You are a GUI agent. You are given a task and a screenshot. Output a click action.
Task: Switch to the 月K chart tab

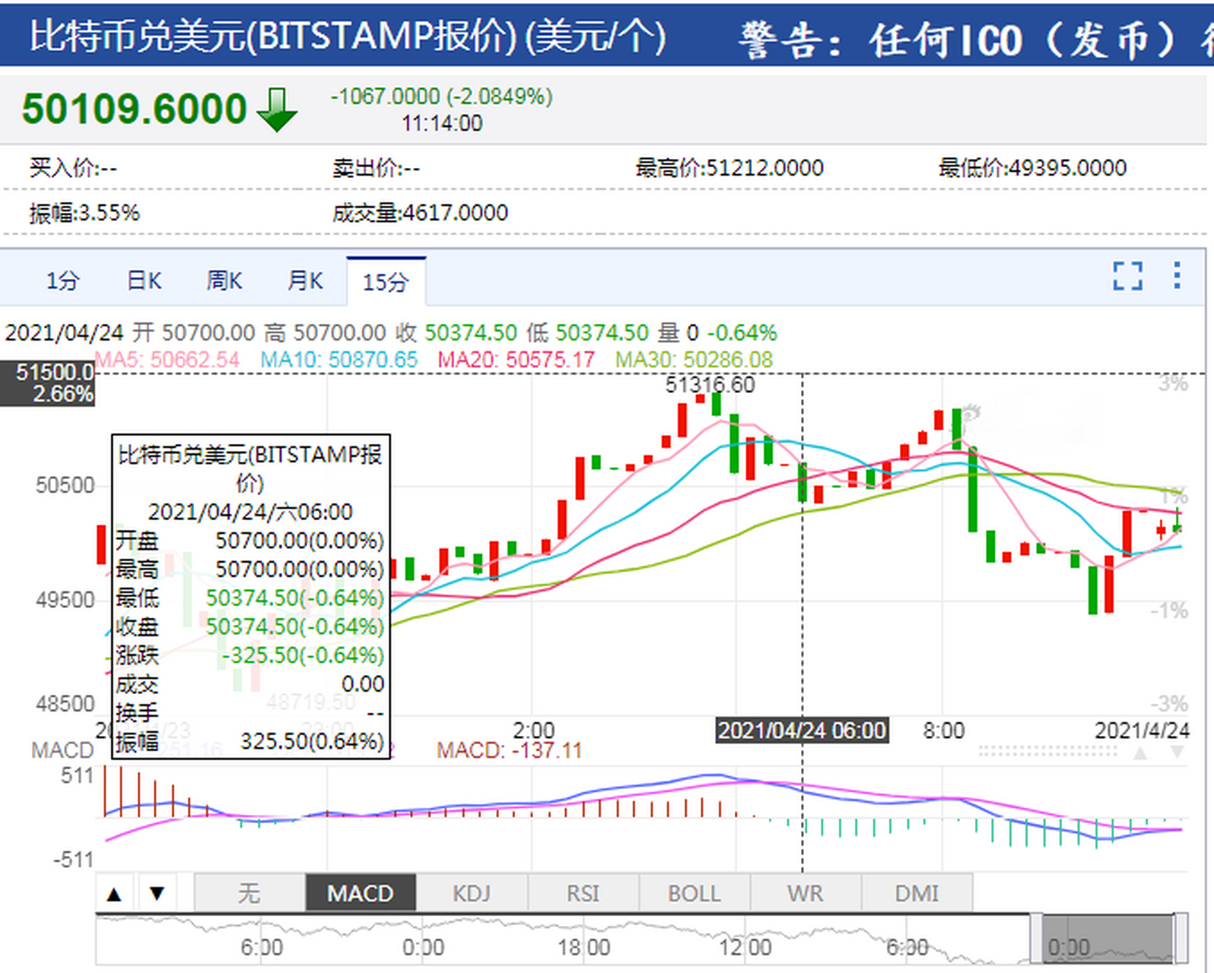tap(305, 281)
